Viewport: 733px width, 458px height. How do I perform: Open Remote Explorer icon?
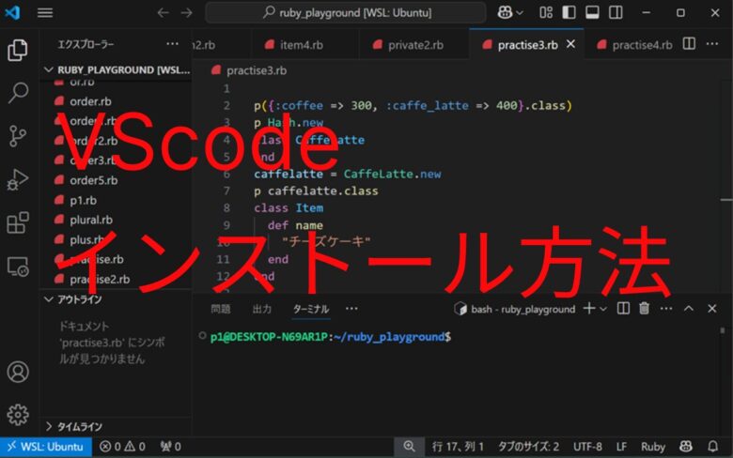[x=18, y=267]
